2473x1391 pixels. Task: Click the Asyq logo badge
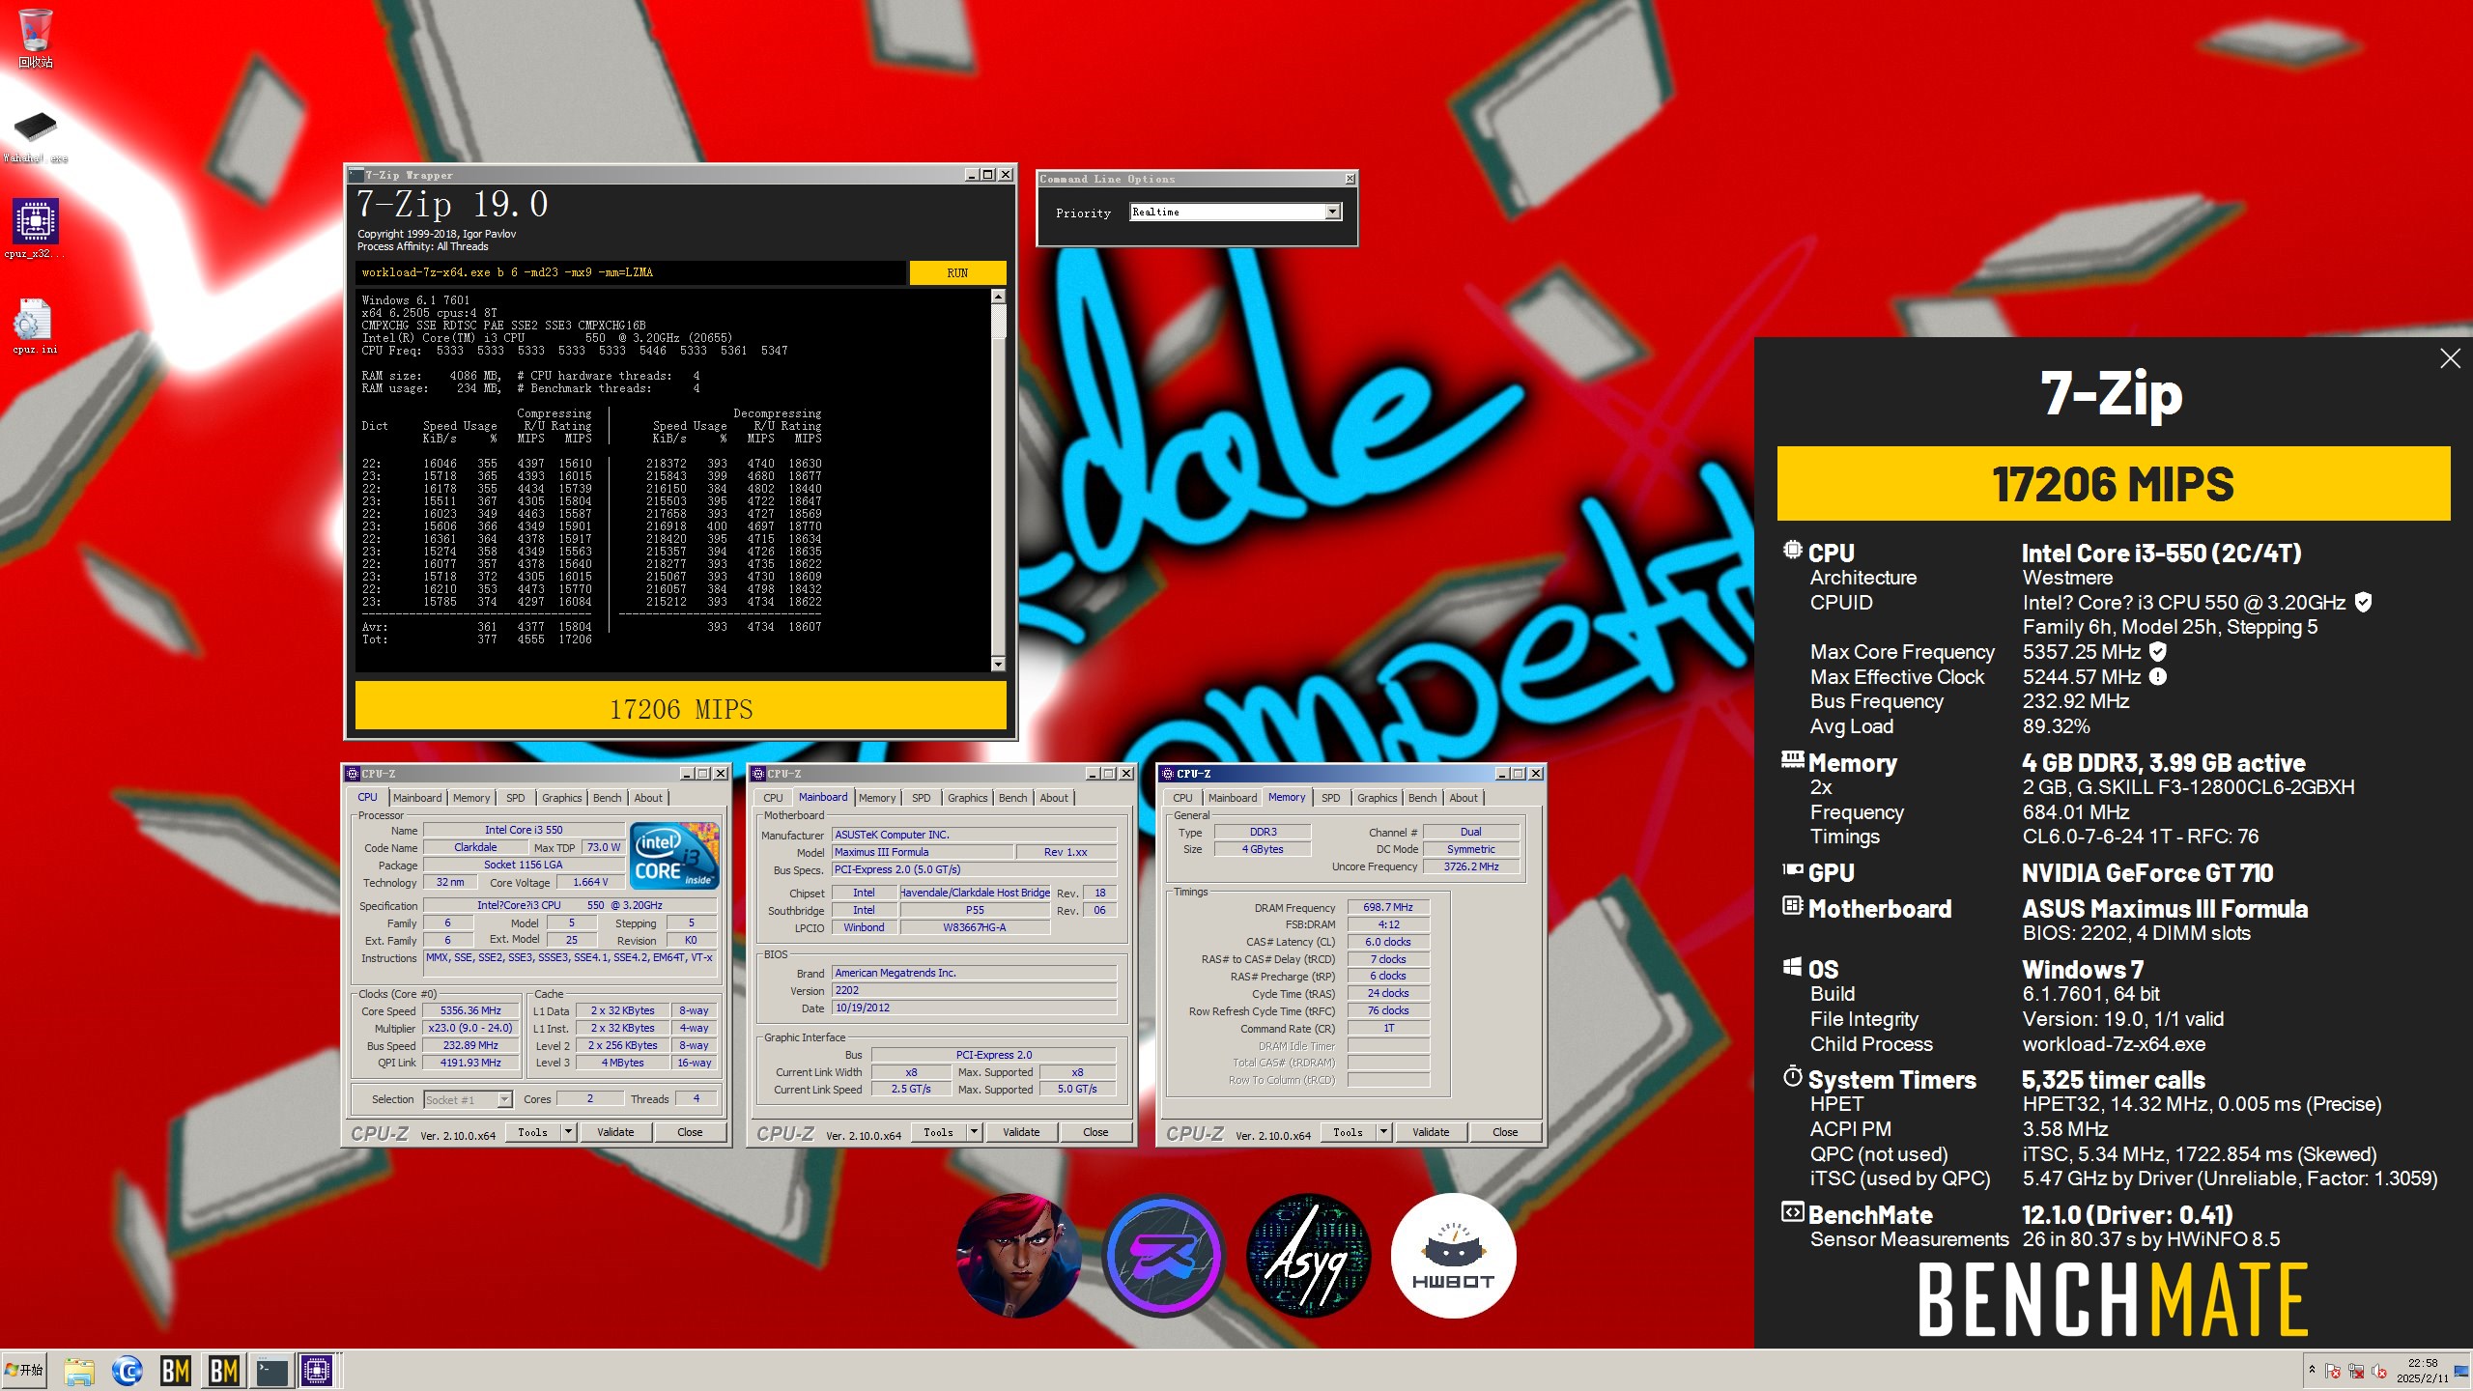pos(1309,1256)
